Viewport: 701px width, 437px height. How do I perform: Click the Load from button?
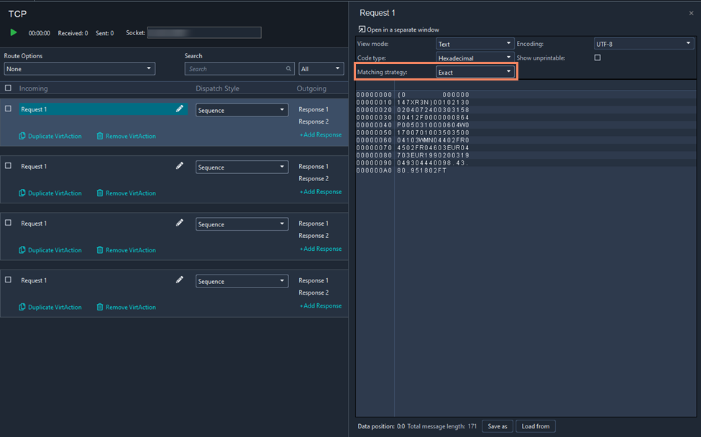click(x=536, y=426)
